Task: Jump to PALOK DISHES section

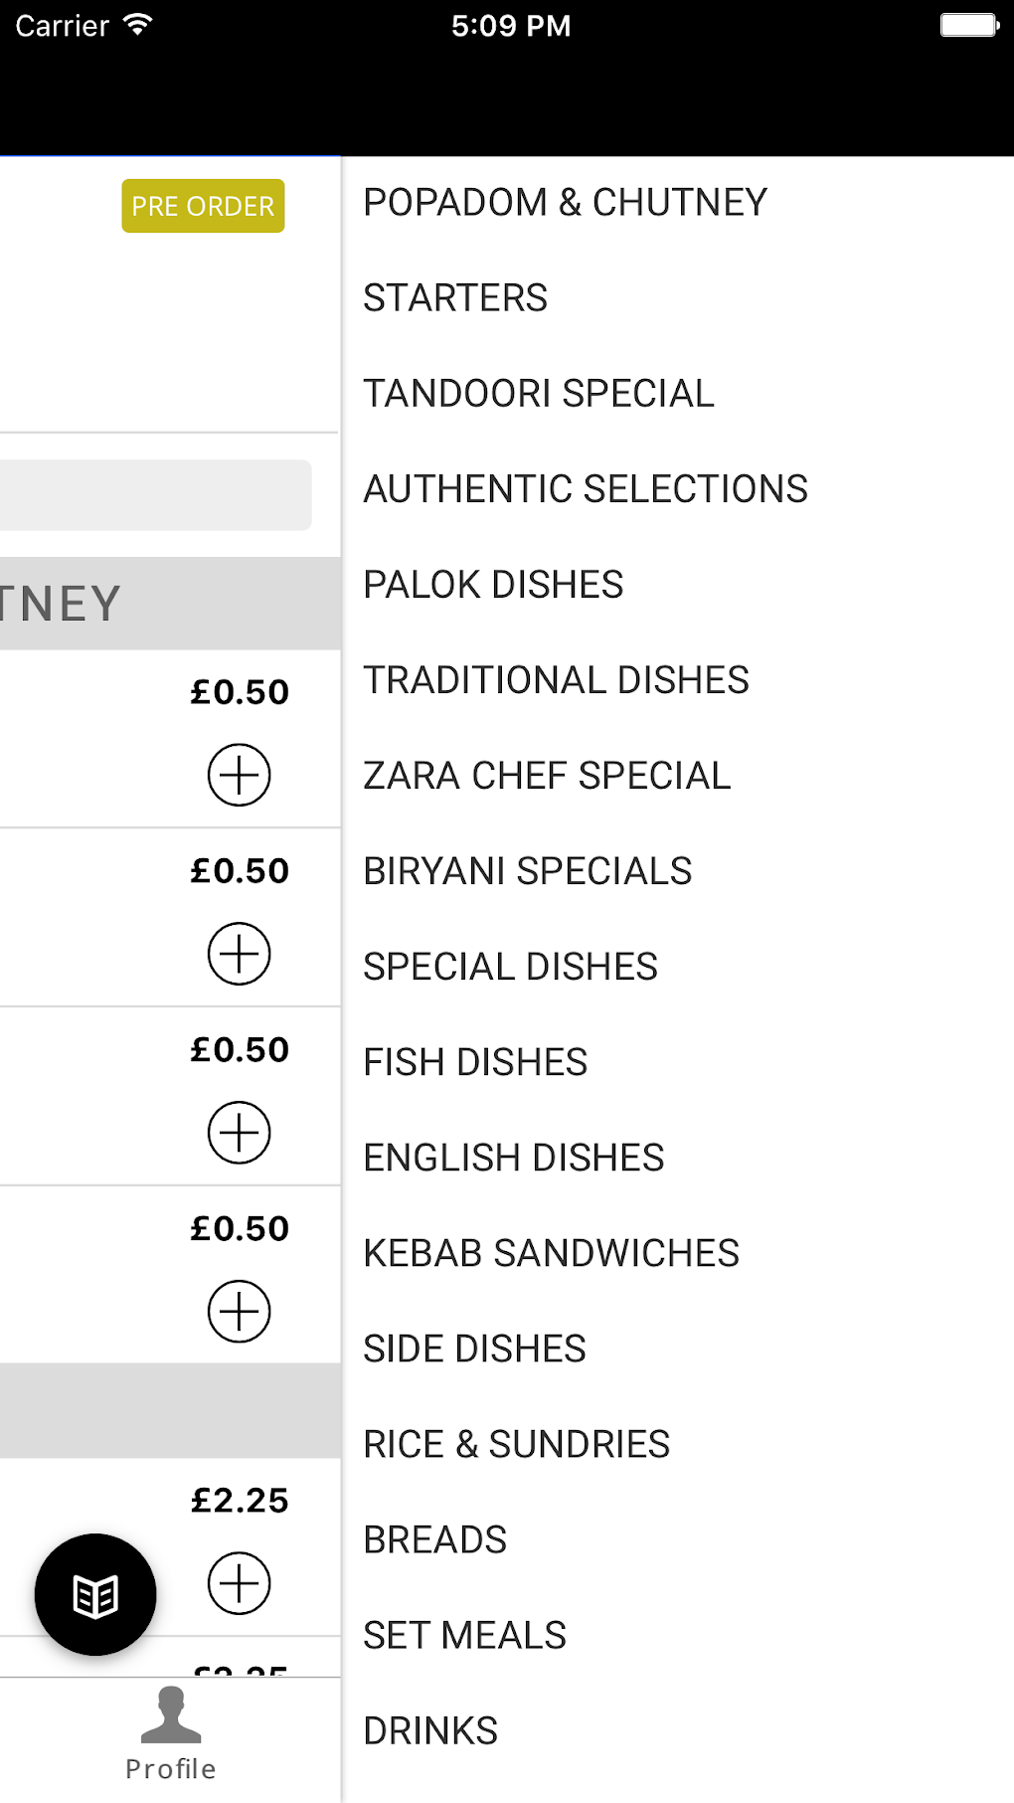Action: 493,585
